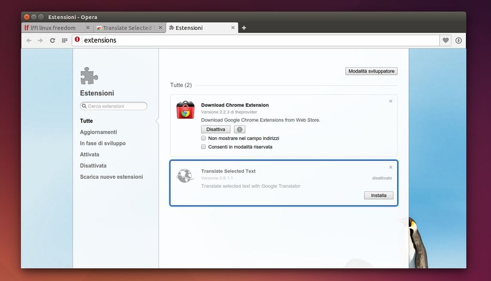Add page to Stash heart icon
491x281 pixels.
click(446, 40)
